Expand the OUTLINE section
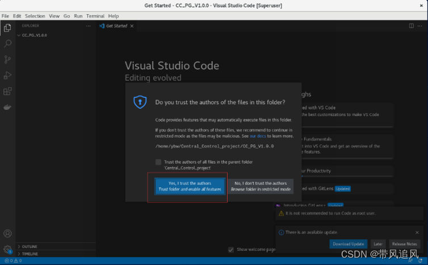This screenshot has height=265, width=428. [56, 246]
